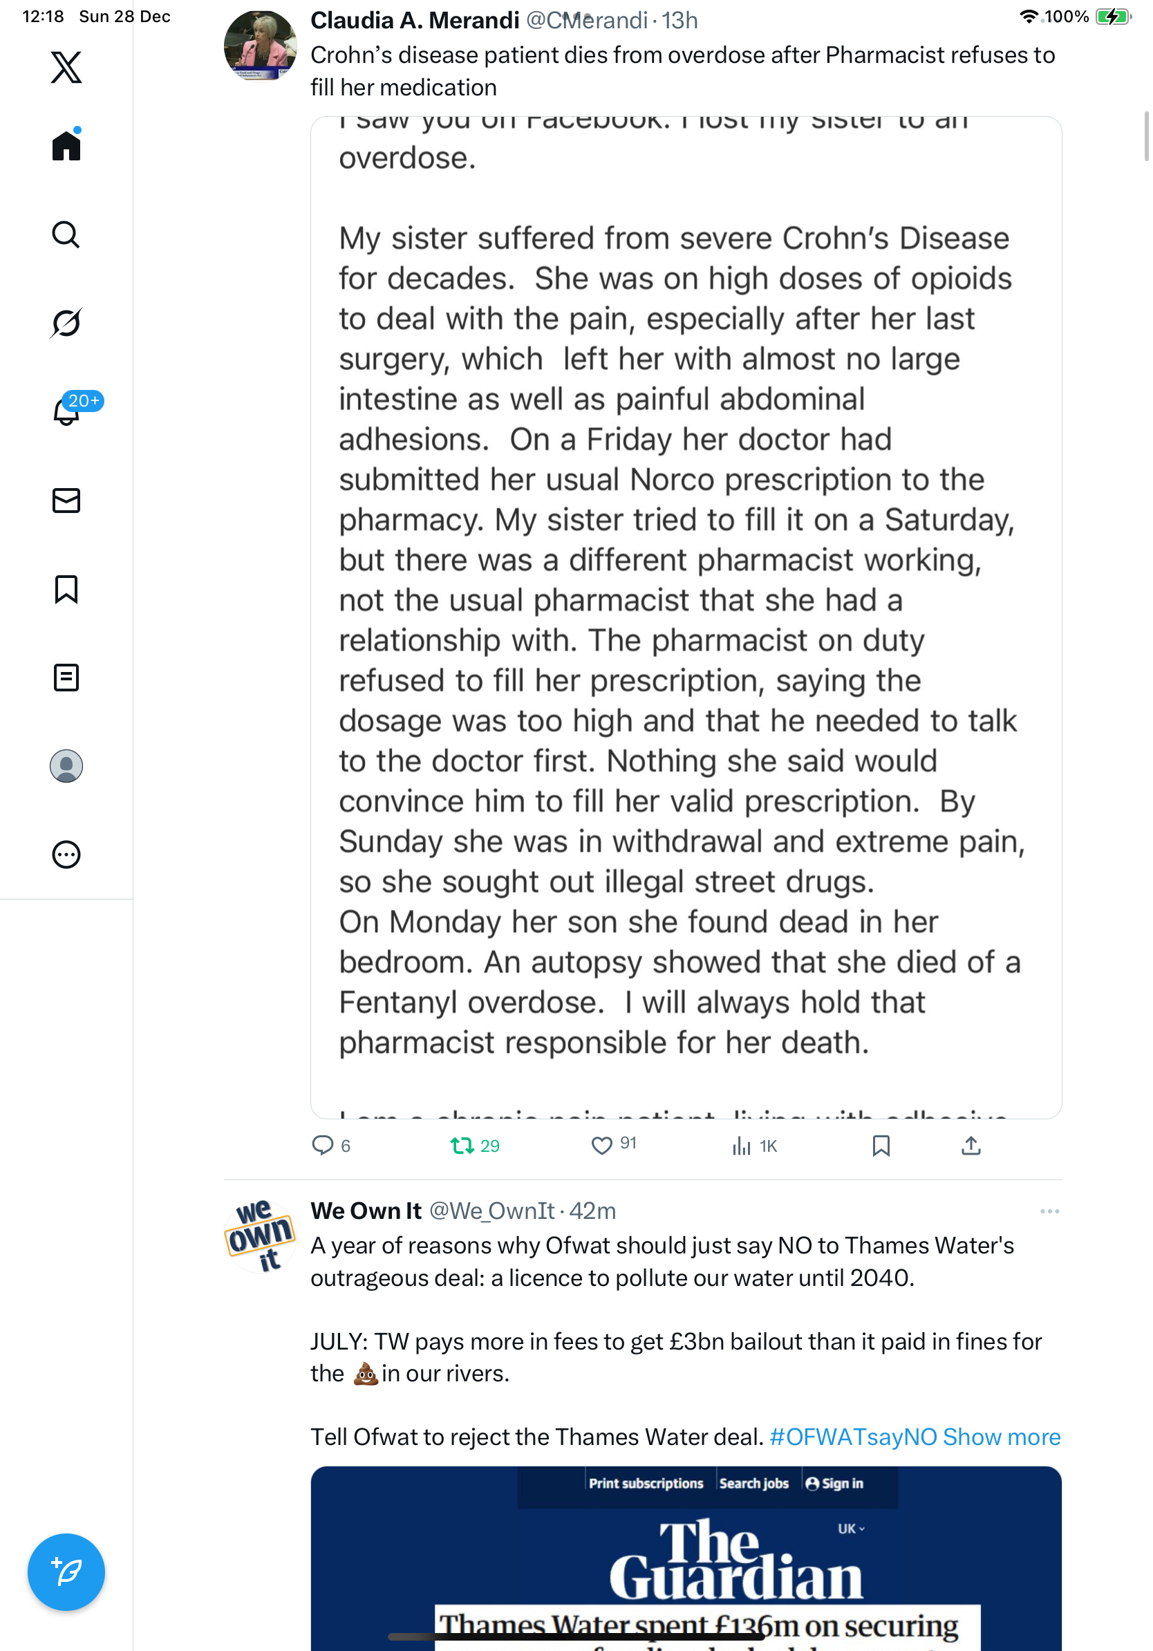Compose a new post
The width and height of the screenshot is (1153, 1651).
click(x=66, y=1571)
